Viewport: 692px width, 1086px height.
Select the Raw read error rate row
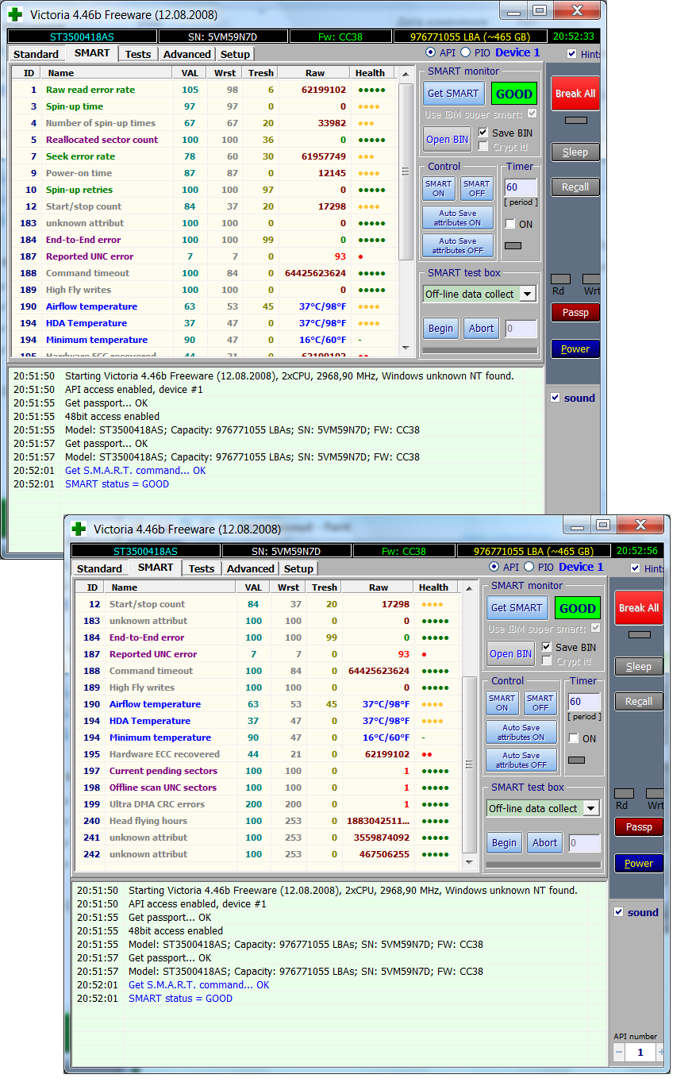click(90, 90)
